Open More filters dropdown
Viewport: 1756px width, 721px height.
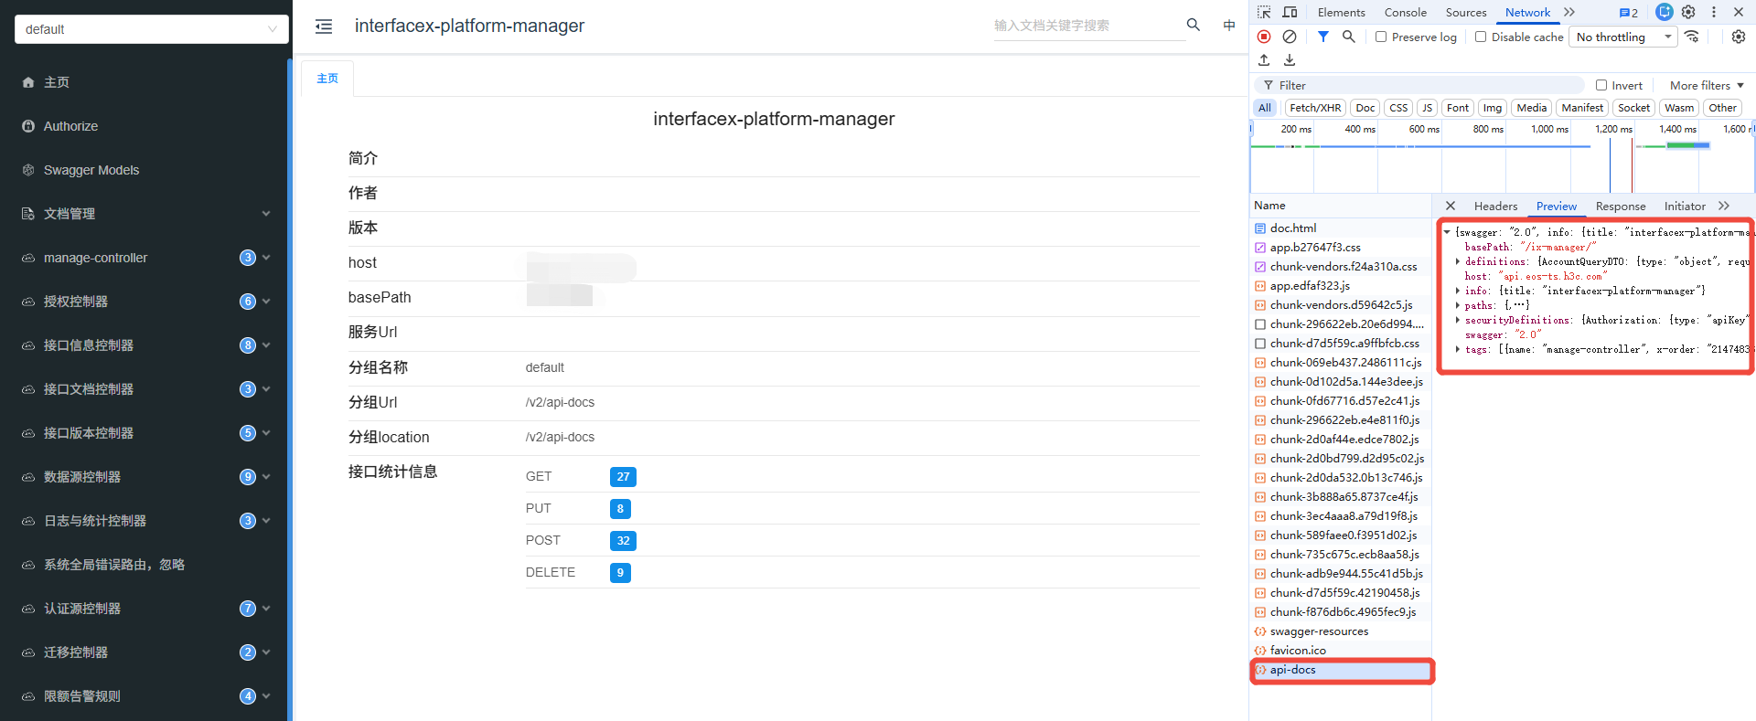1707,85
